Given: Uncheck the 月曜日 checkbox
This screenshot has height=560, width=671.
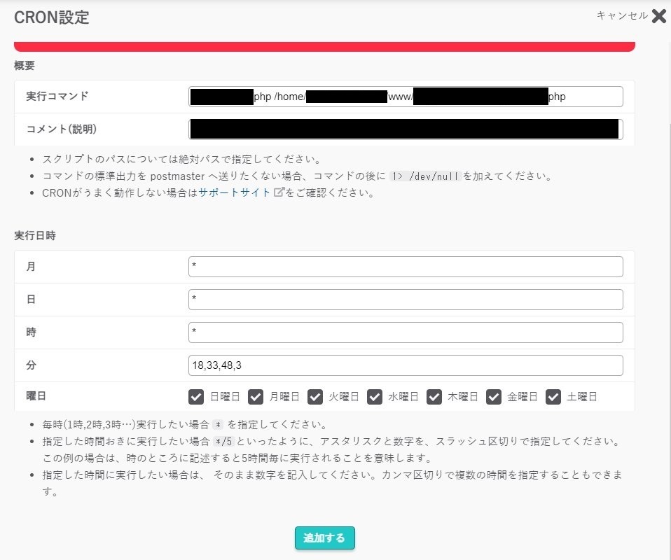Looking at the screenshot, I should (x=256, y=397).
